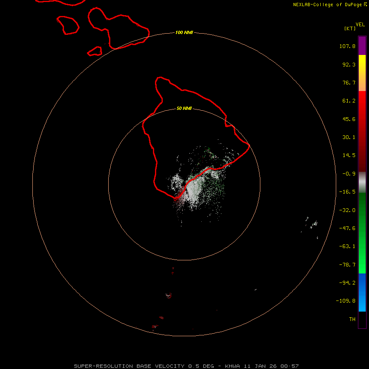Click the VEL legend title
The image size is (369, 369).
coord(360,25)
